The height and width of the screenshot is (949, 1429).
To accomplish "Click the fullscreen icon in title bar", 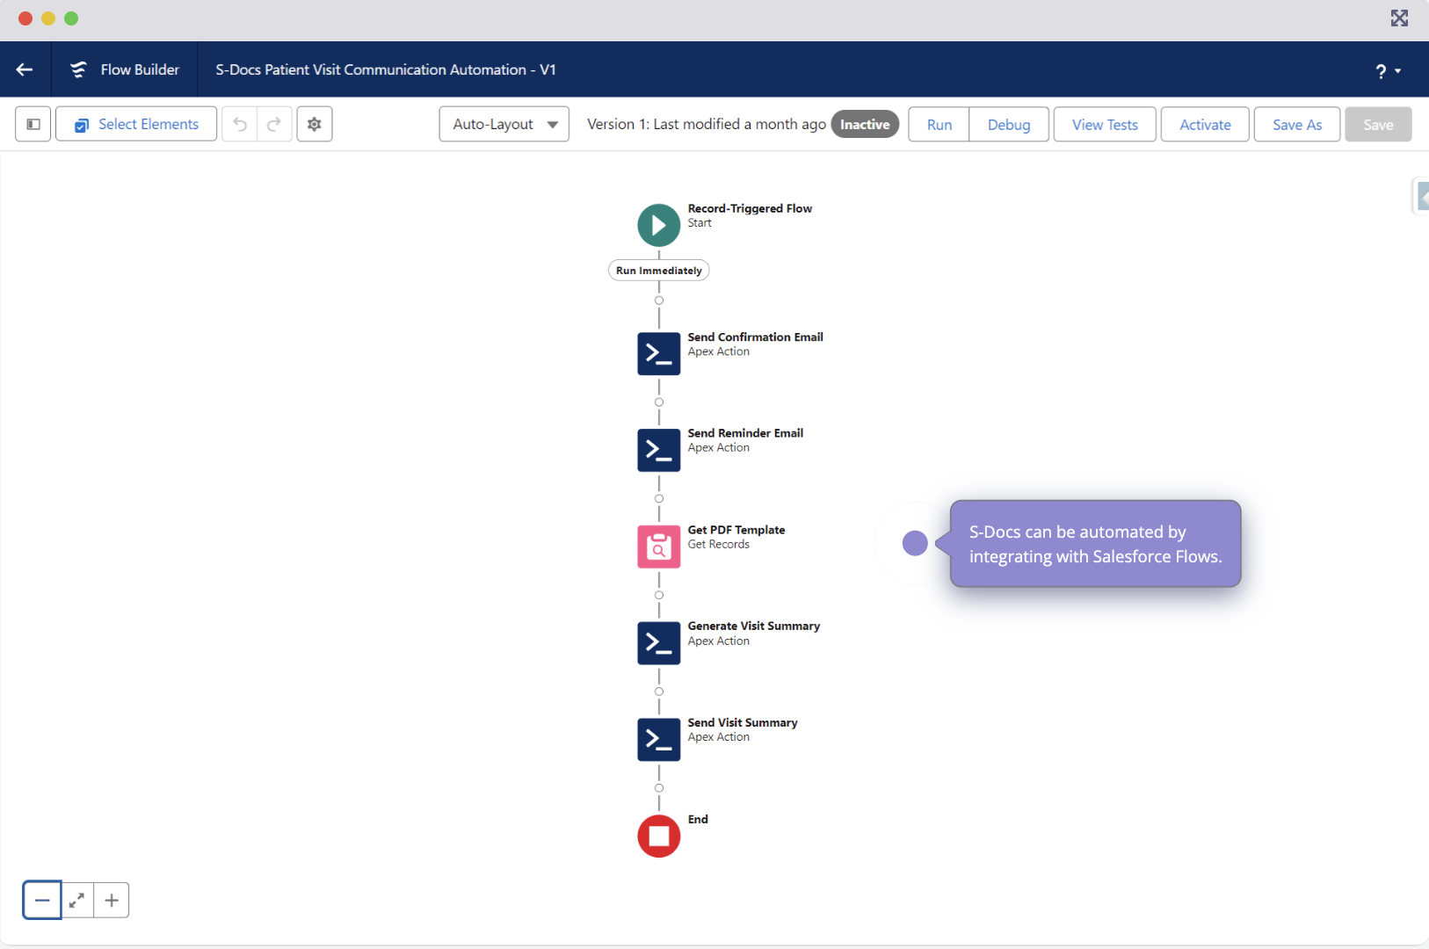I will pyautogui.click(x=1399, y=18).
